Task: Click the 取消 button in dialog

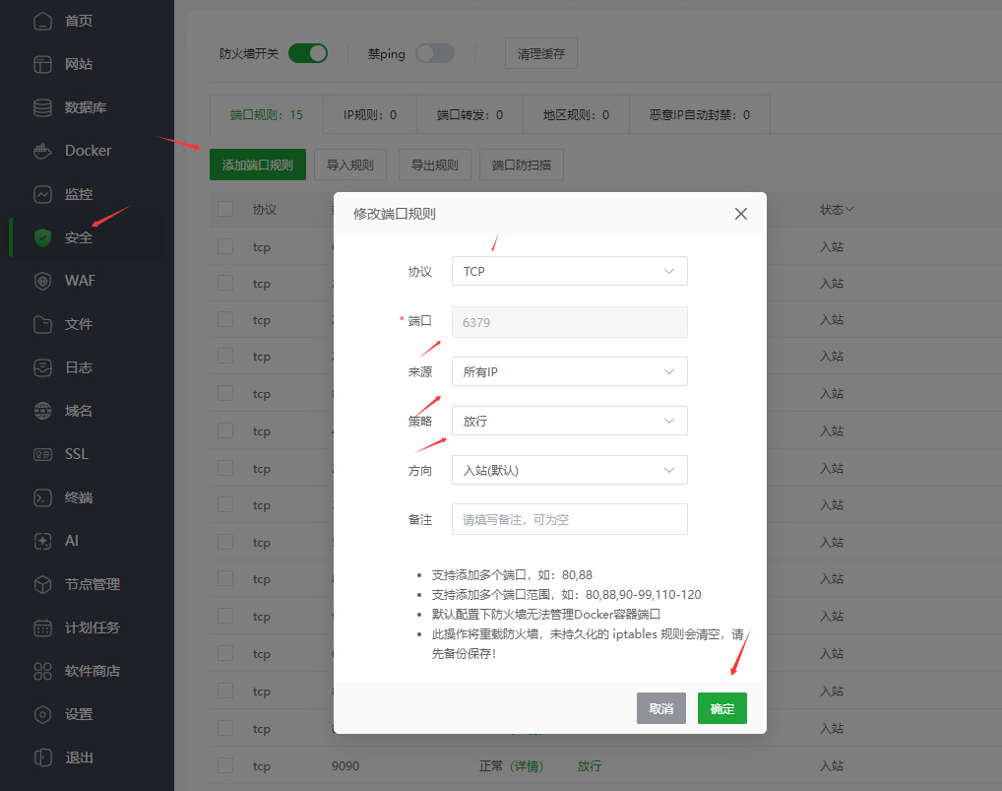Action: pyautogui.click(x=660, y=708)
